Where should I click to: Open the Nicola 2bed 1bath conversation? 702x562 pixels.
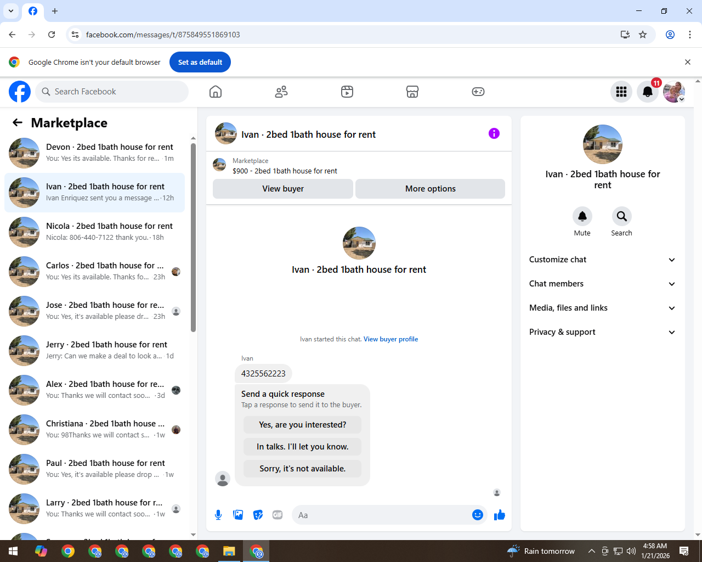[94, 232]
